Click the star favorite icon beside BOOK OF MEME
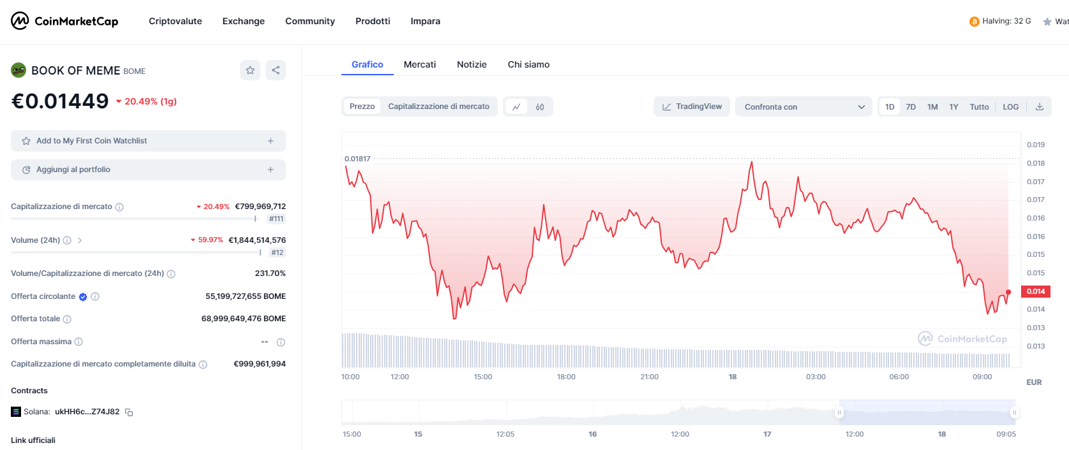 250,70
